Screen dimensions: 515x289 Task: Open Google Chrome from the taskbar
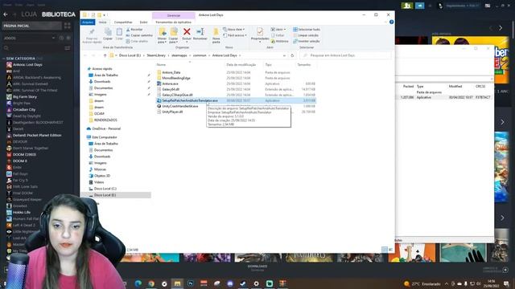[x=151, y=283]
